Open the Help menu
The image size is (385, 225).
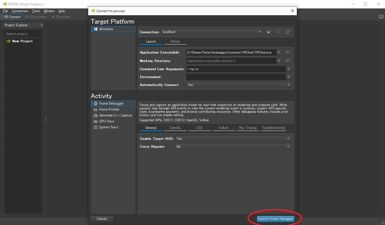(x=62, y=11)
